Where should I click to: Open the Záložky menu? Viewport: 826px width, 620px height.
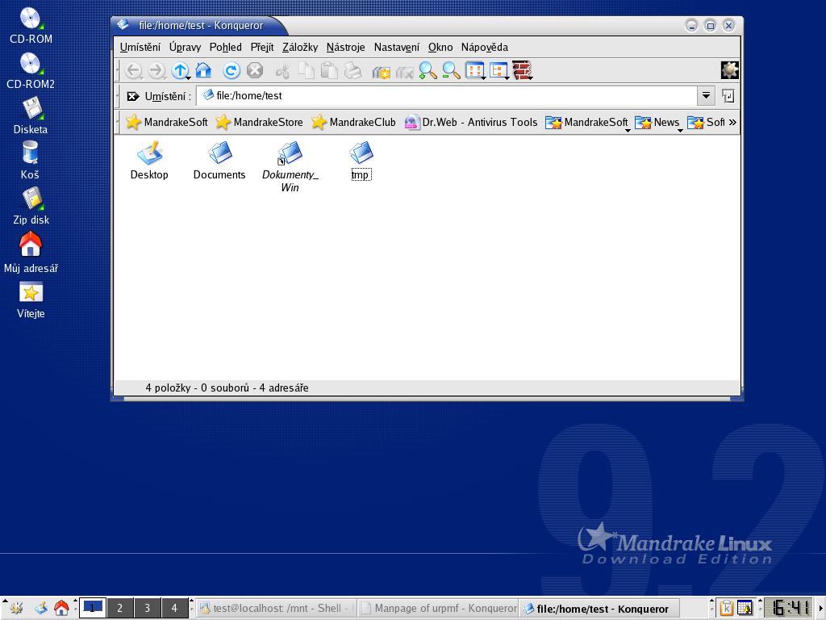point(300,47)
